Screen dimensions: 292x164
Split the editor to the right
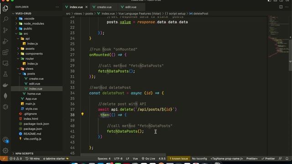click(x=281, y=7)
